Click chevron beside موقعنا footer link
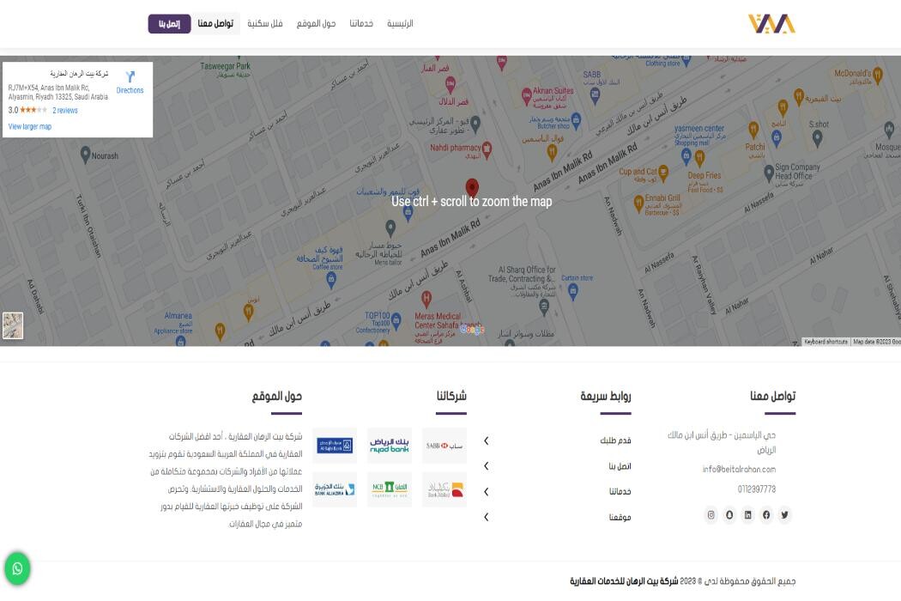The height and width of the screenshot is (601, 901). [x=487, y=517]
